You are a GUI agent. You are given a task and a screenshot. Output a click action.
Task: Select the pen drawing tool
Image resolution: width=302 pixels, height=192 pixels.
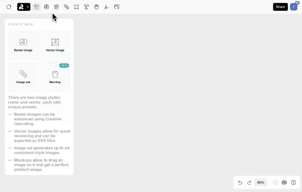pos(107,7)
